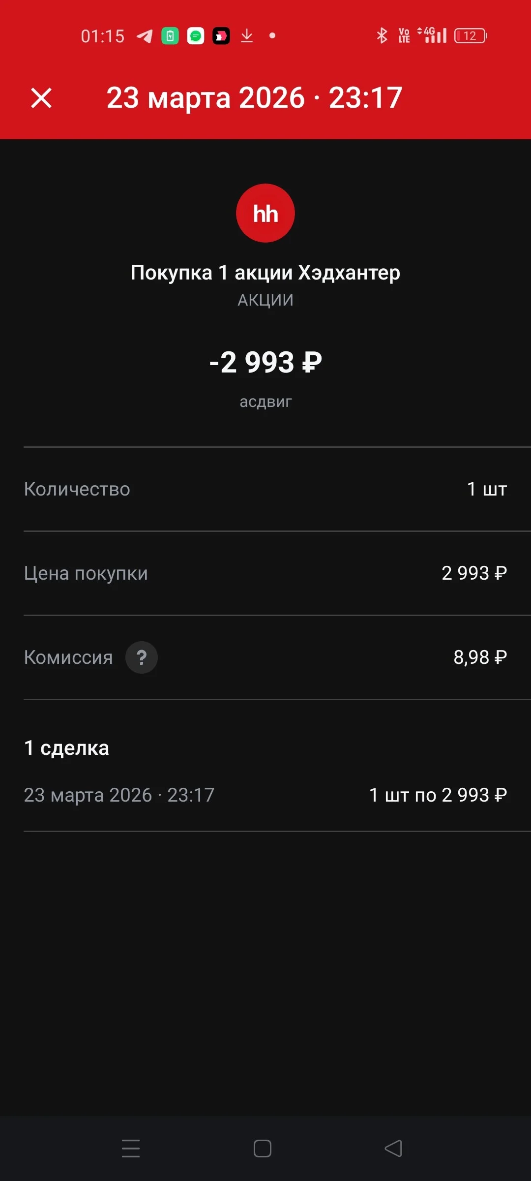The width and height of the screenshot is (531, 1181).
Task: Tap the Bluetooth status icon
Action: click(x=382, y=35)
